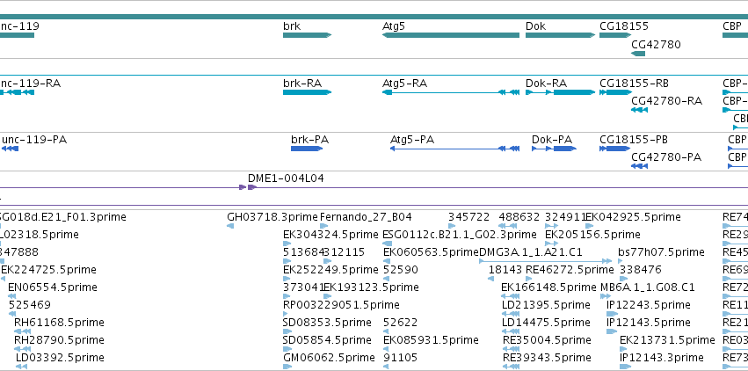This screenshot has width=748, height=371.
Task: Click the 338476 feature label
Action: (x=641, y=269)
